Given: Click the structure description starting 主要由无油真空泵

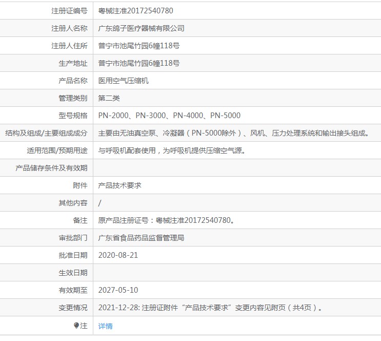Looking at the screenshot, I should 234,133.
